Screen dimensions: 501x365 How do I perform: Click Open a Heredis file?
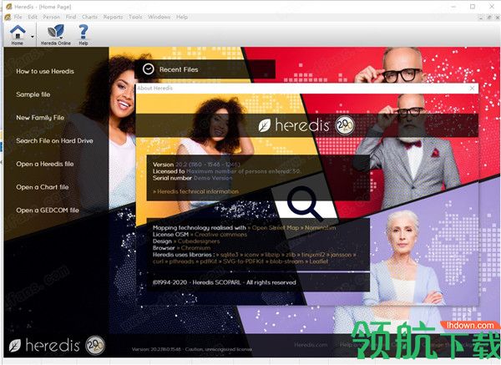coord(45,164)
